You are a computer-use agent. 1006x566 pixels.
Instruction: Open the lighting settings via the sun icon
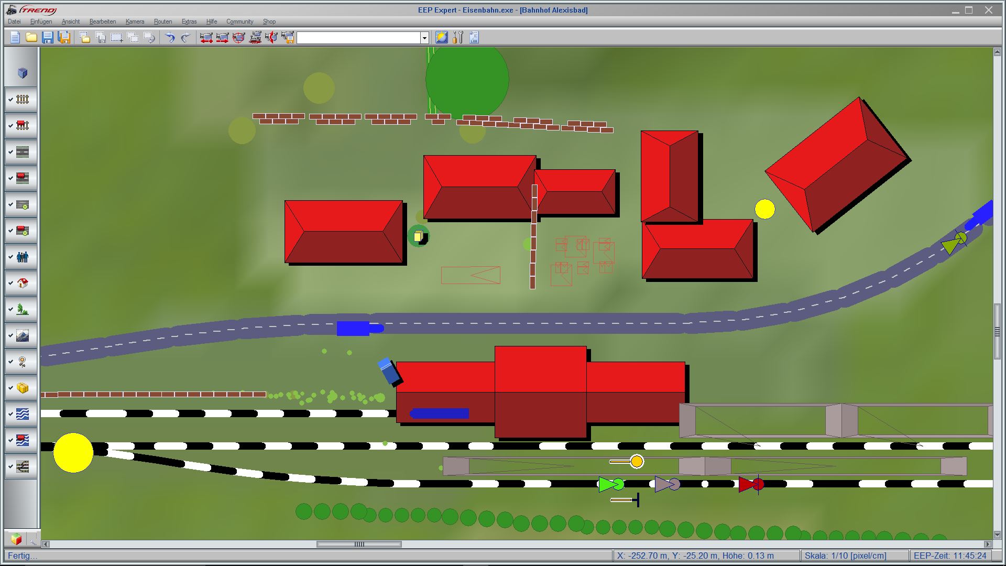tap(441, 38)
